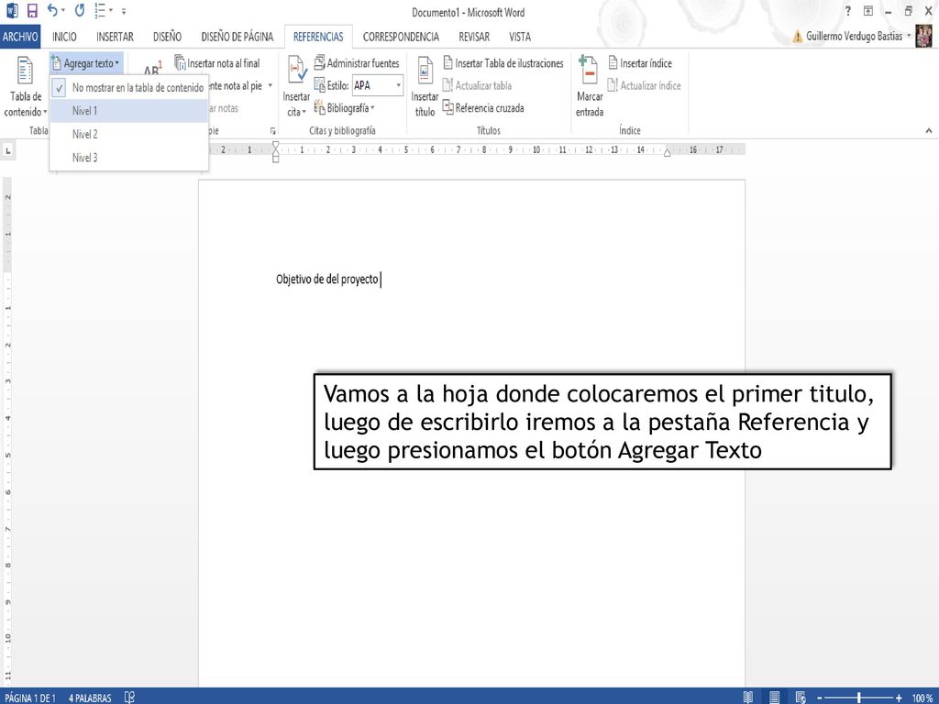Switch to the INICIO tab
Screen dimensions: 939x704
coord(64,37)
